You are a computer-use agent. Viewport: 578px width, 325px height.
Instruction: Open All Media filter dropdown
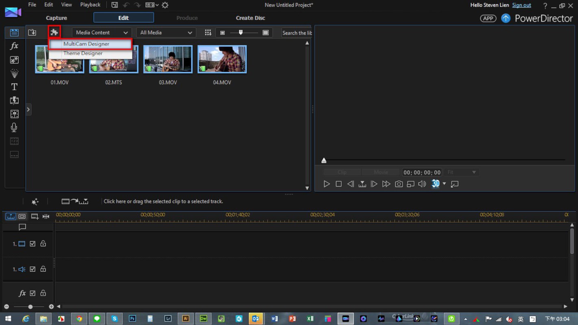166,32
